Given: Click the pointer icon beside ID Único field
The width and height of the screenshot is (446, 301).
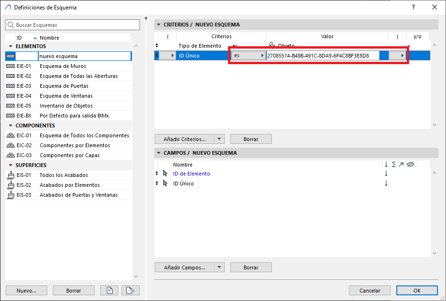Looking at the screenshot, I should pos(165,184).
